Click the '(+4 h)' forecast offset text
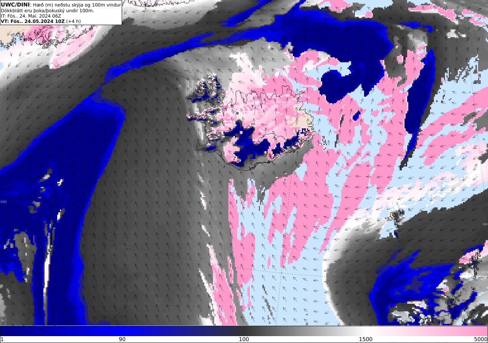Image resolution: width=488 pixels, height=343 pixels. [x=73, y=21]
